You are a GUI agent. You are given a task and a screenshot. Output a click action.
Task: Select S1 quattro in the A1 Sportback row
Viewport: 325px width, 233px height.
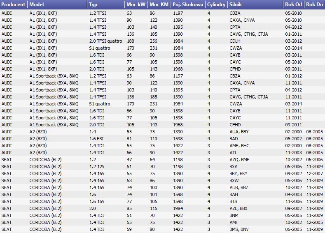coord(100,104)
